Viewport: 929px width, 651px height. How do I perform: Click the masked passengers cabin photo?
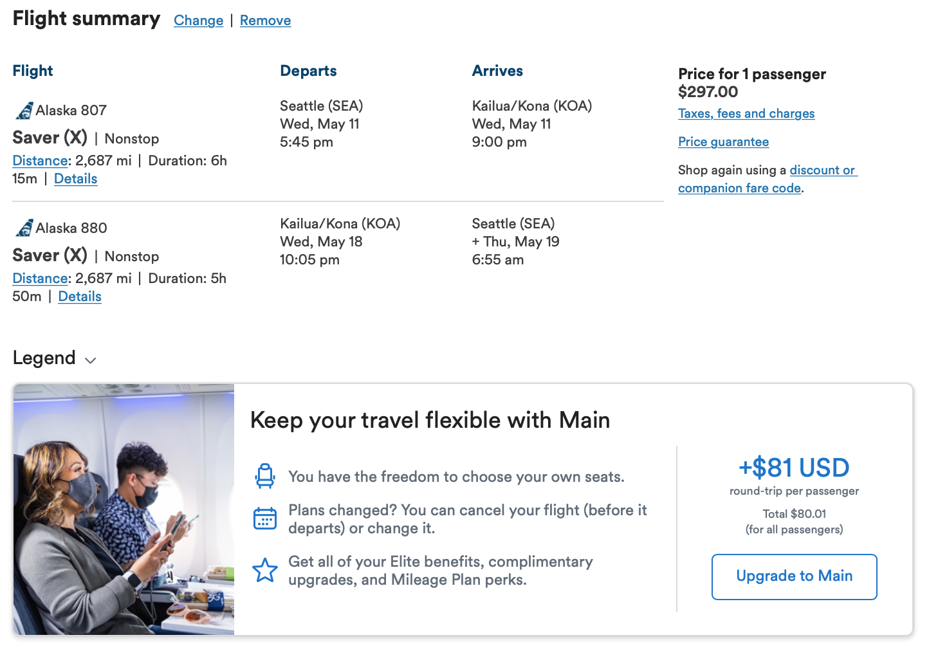[x=124, y=509]
